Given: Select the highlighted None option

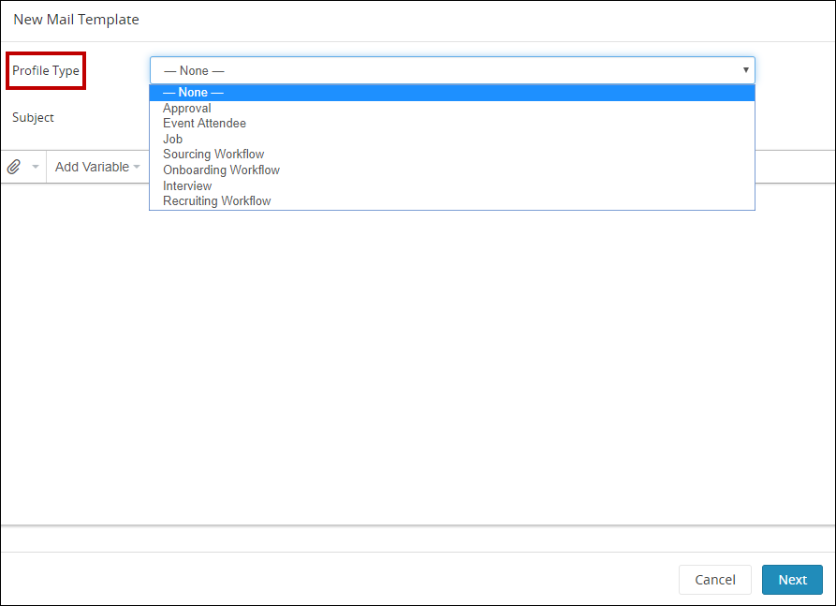Looking at the screenshot, I should click(x=452, y=93).
